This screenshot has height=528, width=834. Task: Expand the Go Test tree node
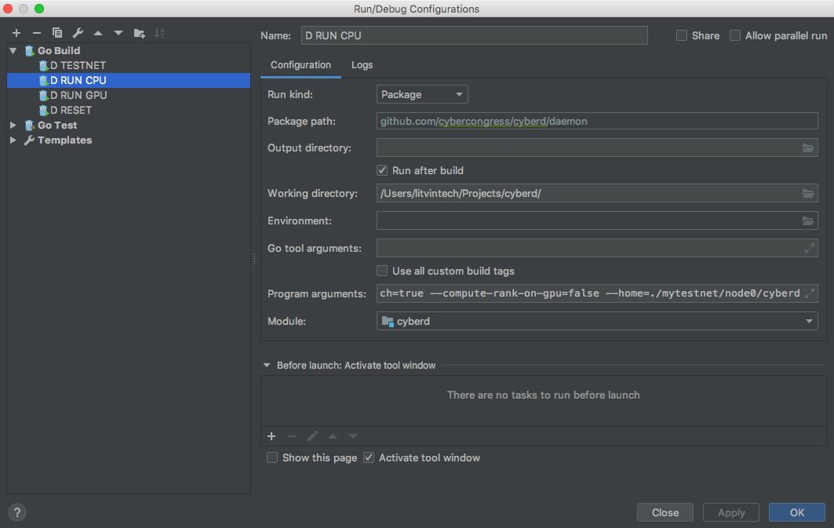point(13,125)
